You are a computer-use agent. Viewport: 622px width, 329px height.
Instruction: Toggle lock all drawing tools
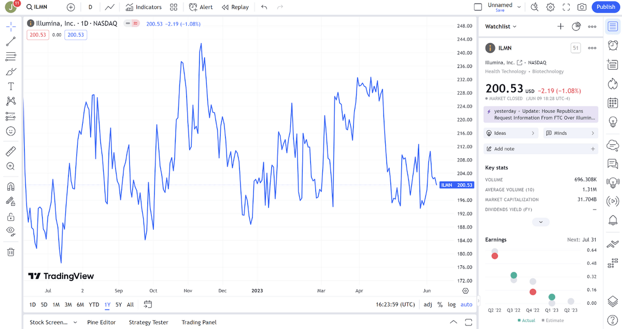[10, 216]
